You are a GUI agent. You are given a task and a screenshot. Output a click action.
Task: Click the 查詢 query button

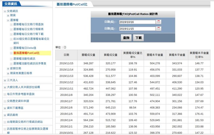[126, 38]
